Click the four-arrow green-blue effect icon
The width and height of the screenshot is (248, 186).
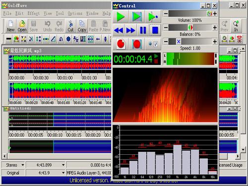39,39
